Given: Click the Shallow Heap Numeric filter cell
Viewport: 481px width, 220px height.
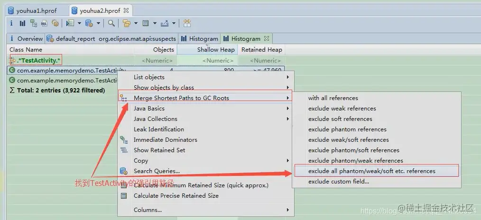Looking at the screenshot, I should (x=218, y=61).
